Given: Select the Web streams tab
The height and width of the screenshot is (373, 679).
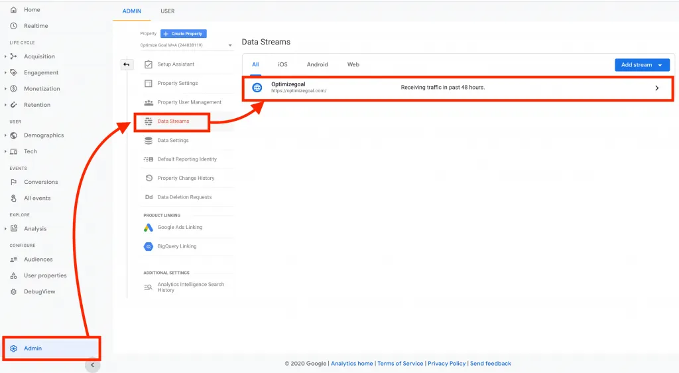Looking at the screenshot, I should click(353, 64).
